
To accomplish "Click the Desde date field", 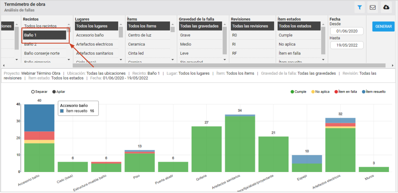I will coord(347,31).
